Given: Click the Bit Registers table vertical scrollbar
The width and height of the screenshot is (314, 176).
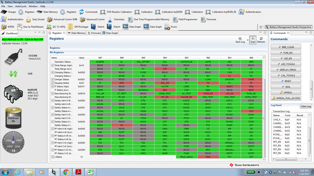Looking at the screenshot, I should coord(264,118).
